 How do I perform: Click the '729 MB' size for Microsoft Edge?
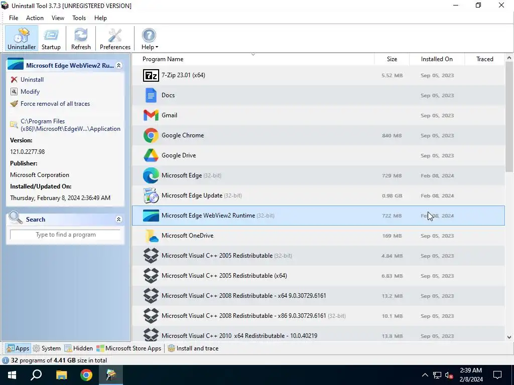tap(392, 176)
